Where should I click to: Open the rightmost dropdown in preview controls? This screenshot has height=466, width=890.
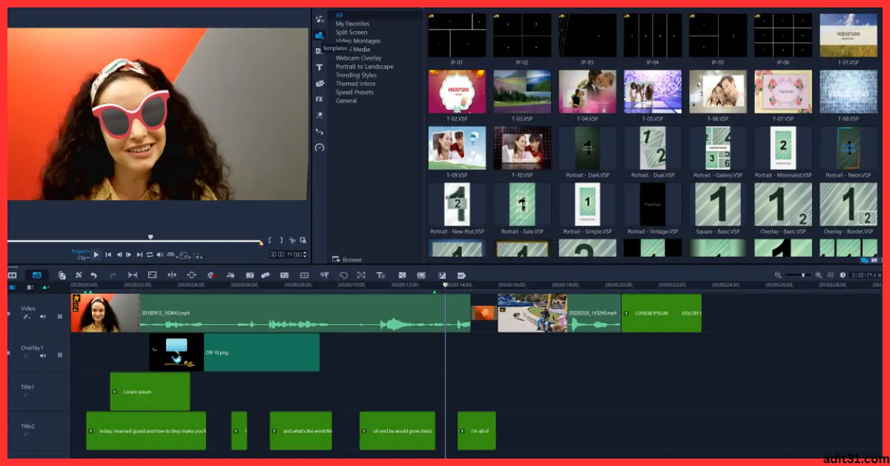tap(198, 256)
